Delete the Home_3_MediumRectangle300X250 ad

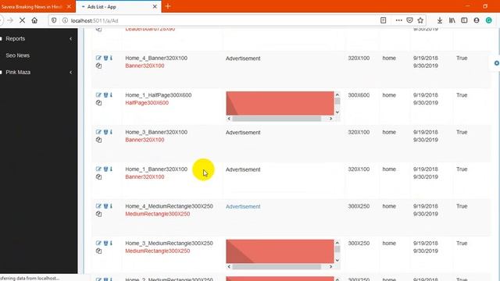[x=105, y=243]
